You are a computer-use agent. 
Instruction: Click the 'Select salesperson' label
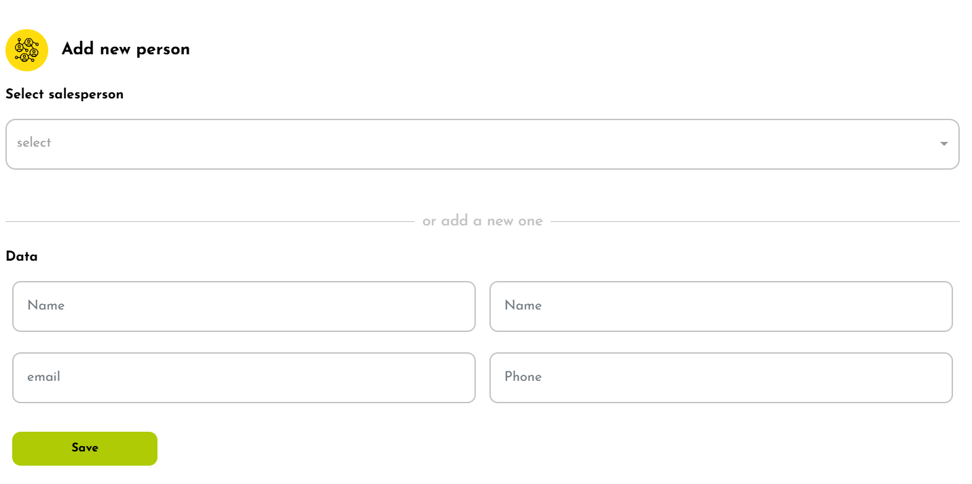(64, 94)
